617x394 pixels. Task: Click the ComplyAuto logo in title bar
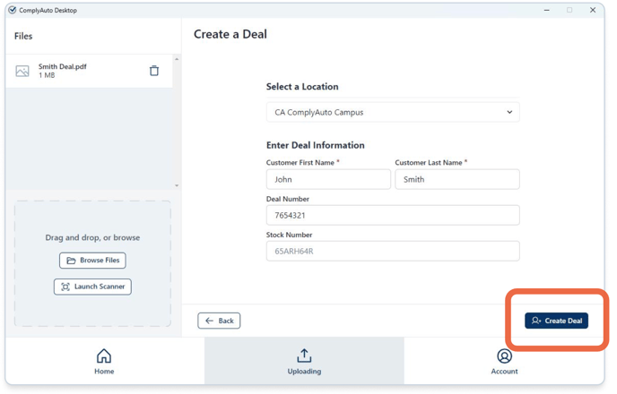coord(13,11)
